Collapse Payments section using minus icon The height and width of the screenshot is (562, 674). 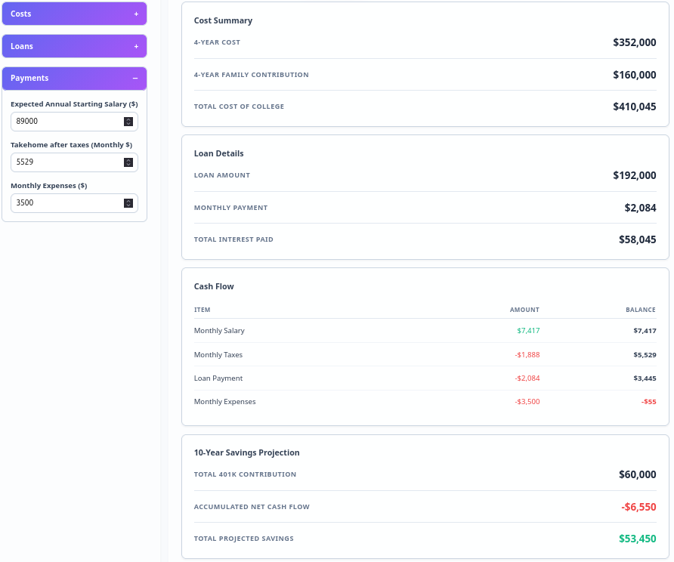[x=135, y=78]
